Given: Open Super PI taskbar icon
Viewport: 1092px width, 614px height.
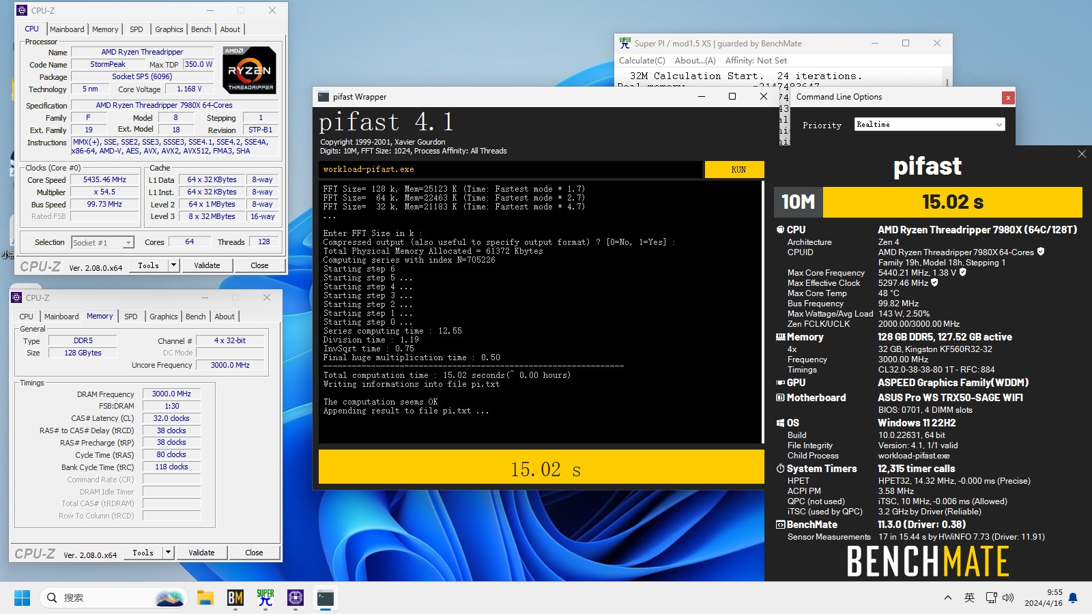Looking at the screenshot, I should pyautogui.click(x=265, y=598).
